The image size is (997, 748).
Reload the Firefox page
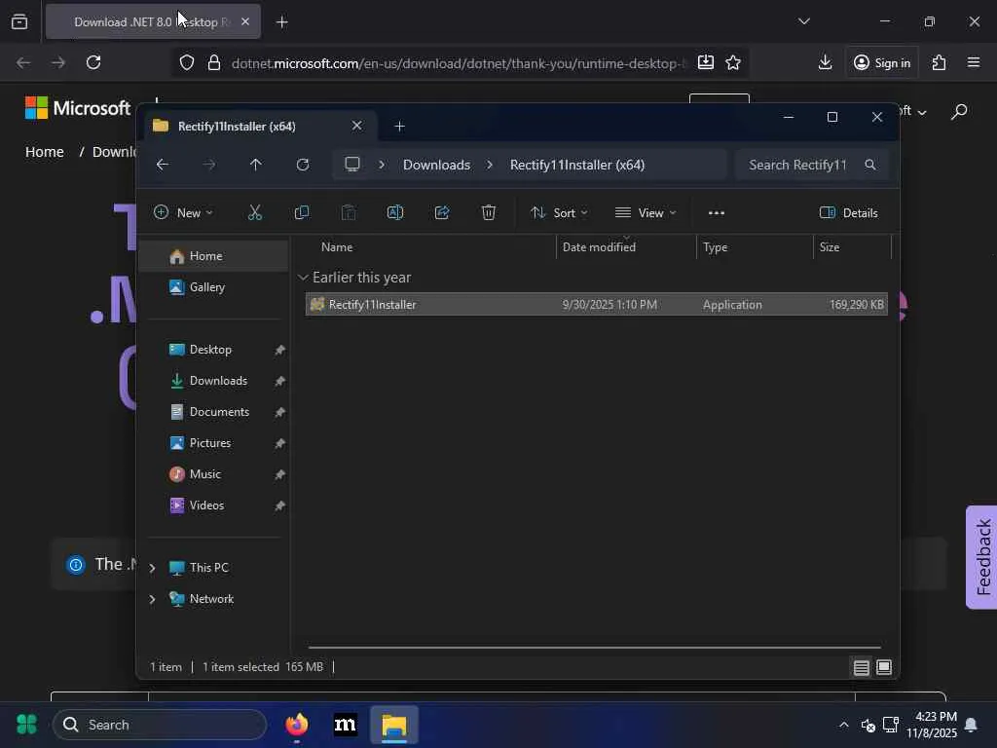[x=93, y=62]
